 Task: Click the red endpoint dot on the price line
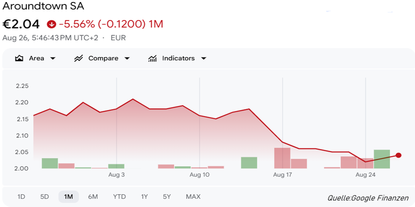(398, 155)
